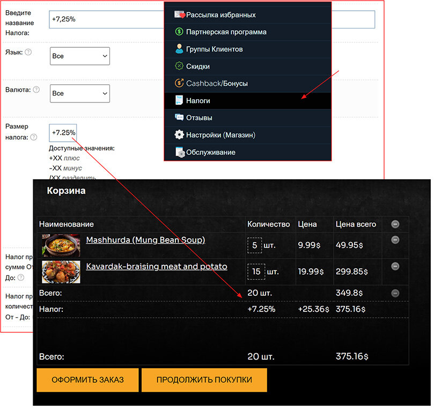
Task: Open the Валюта dropdown
Action: 80,93
